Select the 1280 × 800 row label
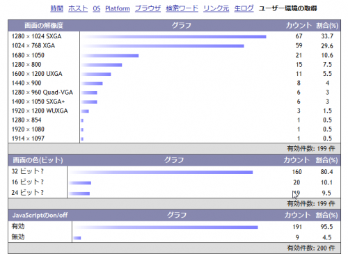This screenshot has height=254, width=348. tap(26, 65)
